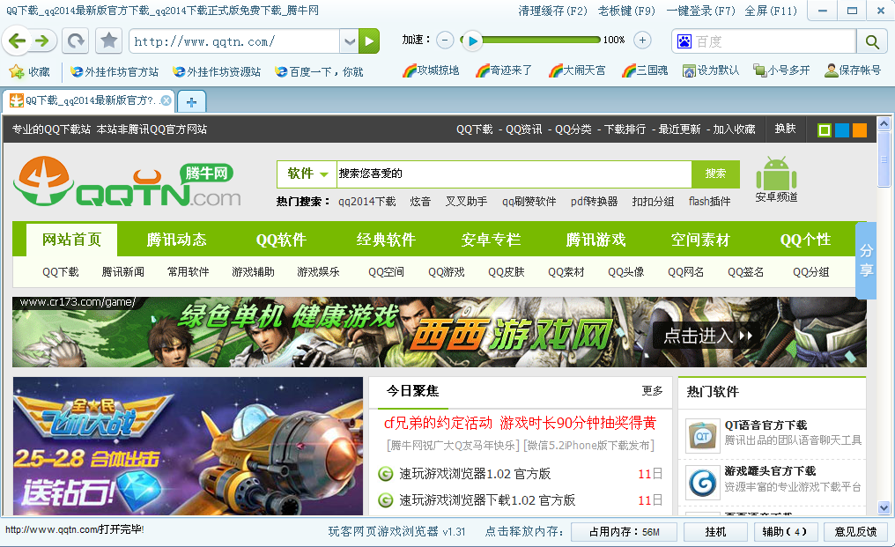Reload the page with the refresh icon
The width and height of the screenshot is (895, 547).
[x=76, y=41]
